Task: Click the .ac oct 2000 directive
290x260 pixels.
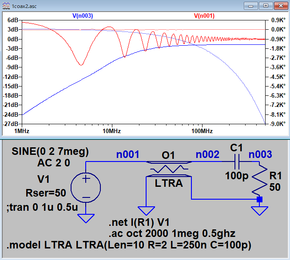Action: click(172, 233)
